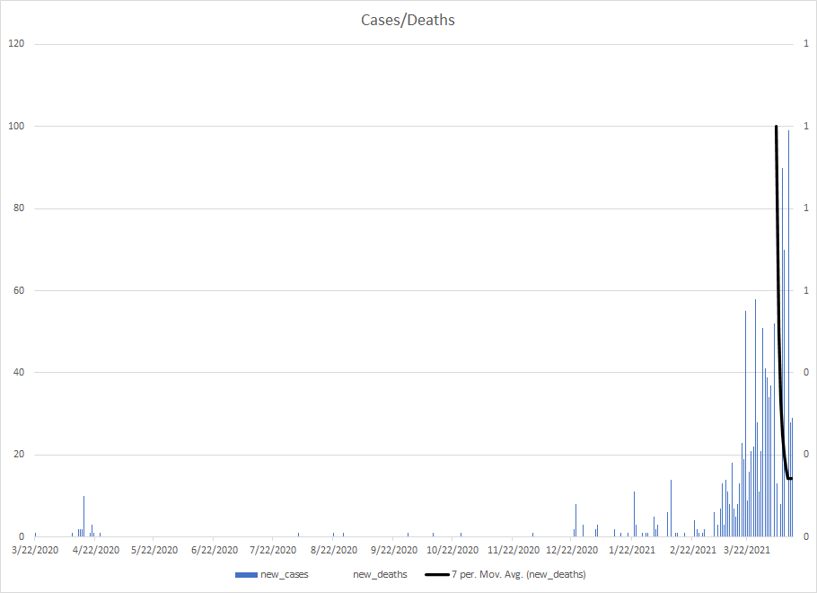Select the 80 value on left axis
The height and width of the screenshot is (593, 817).
tap(18, 208)
